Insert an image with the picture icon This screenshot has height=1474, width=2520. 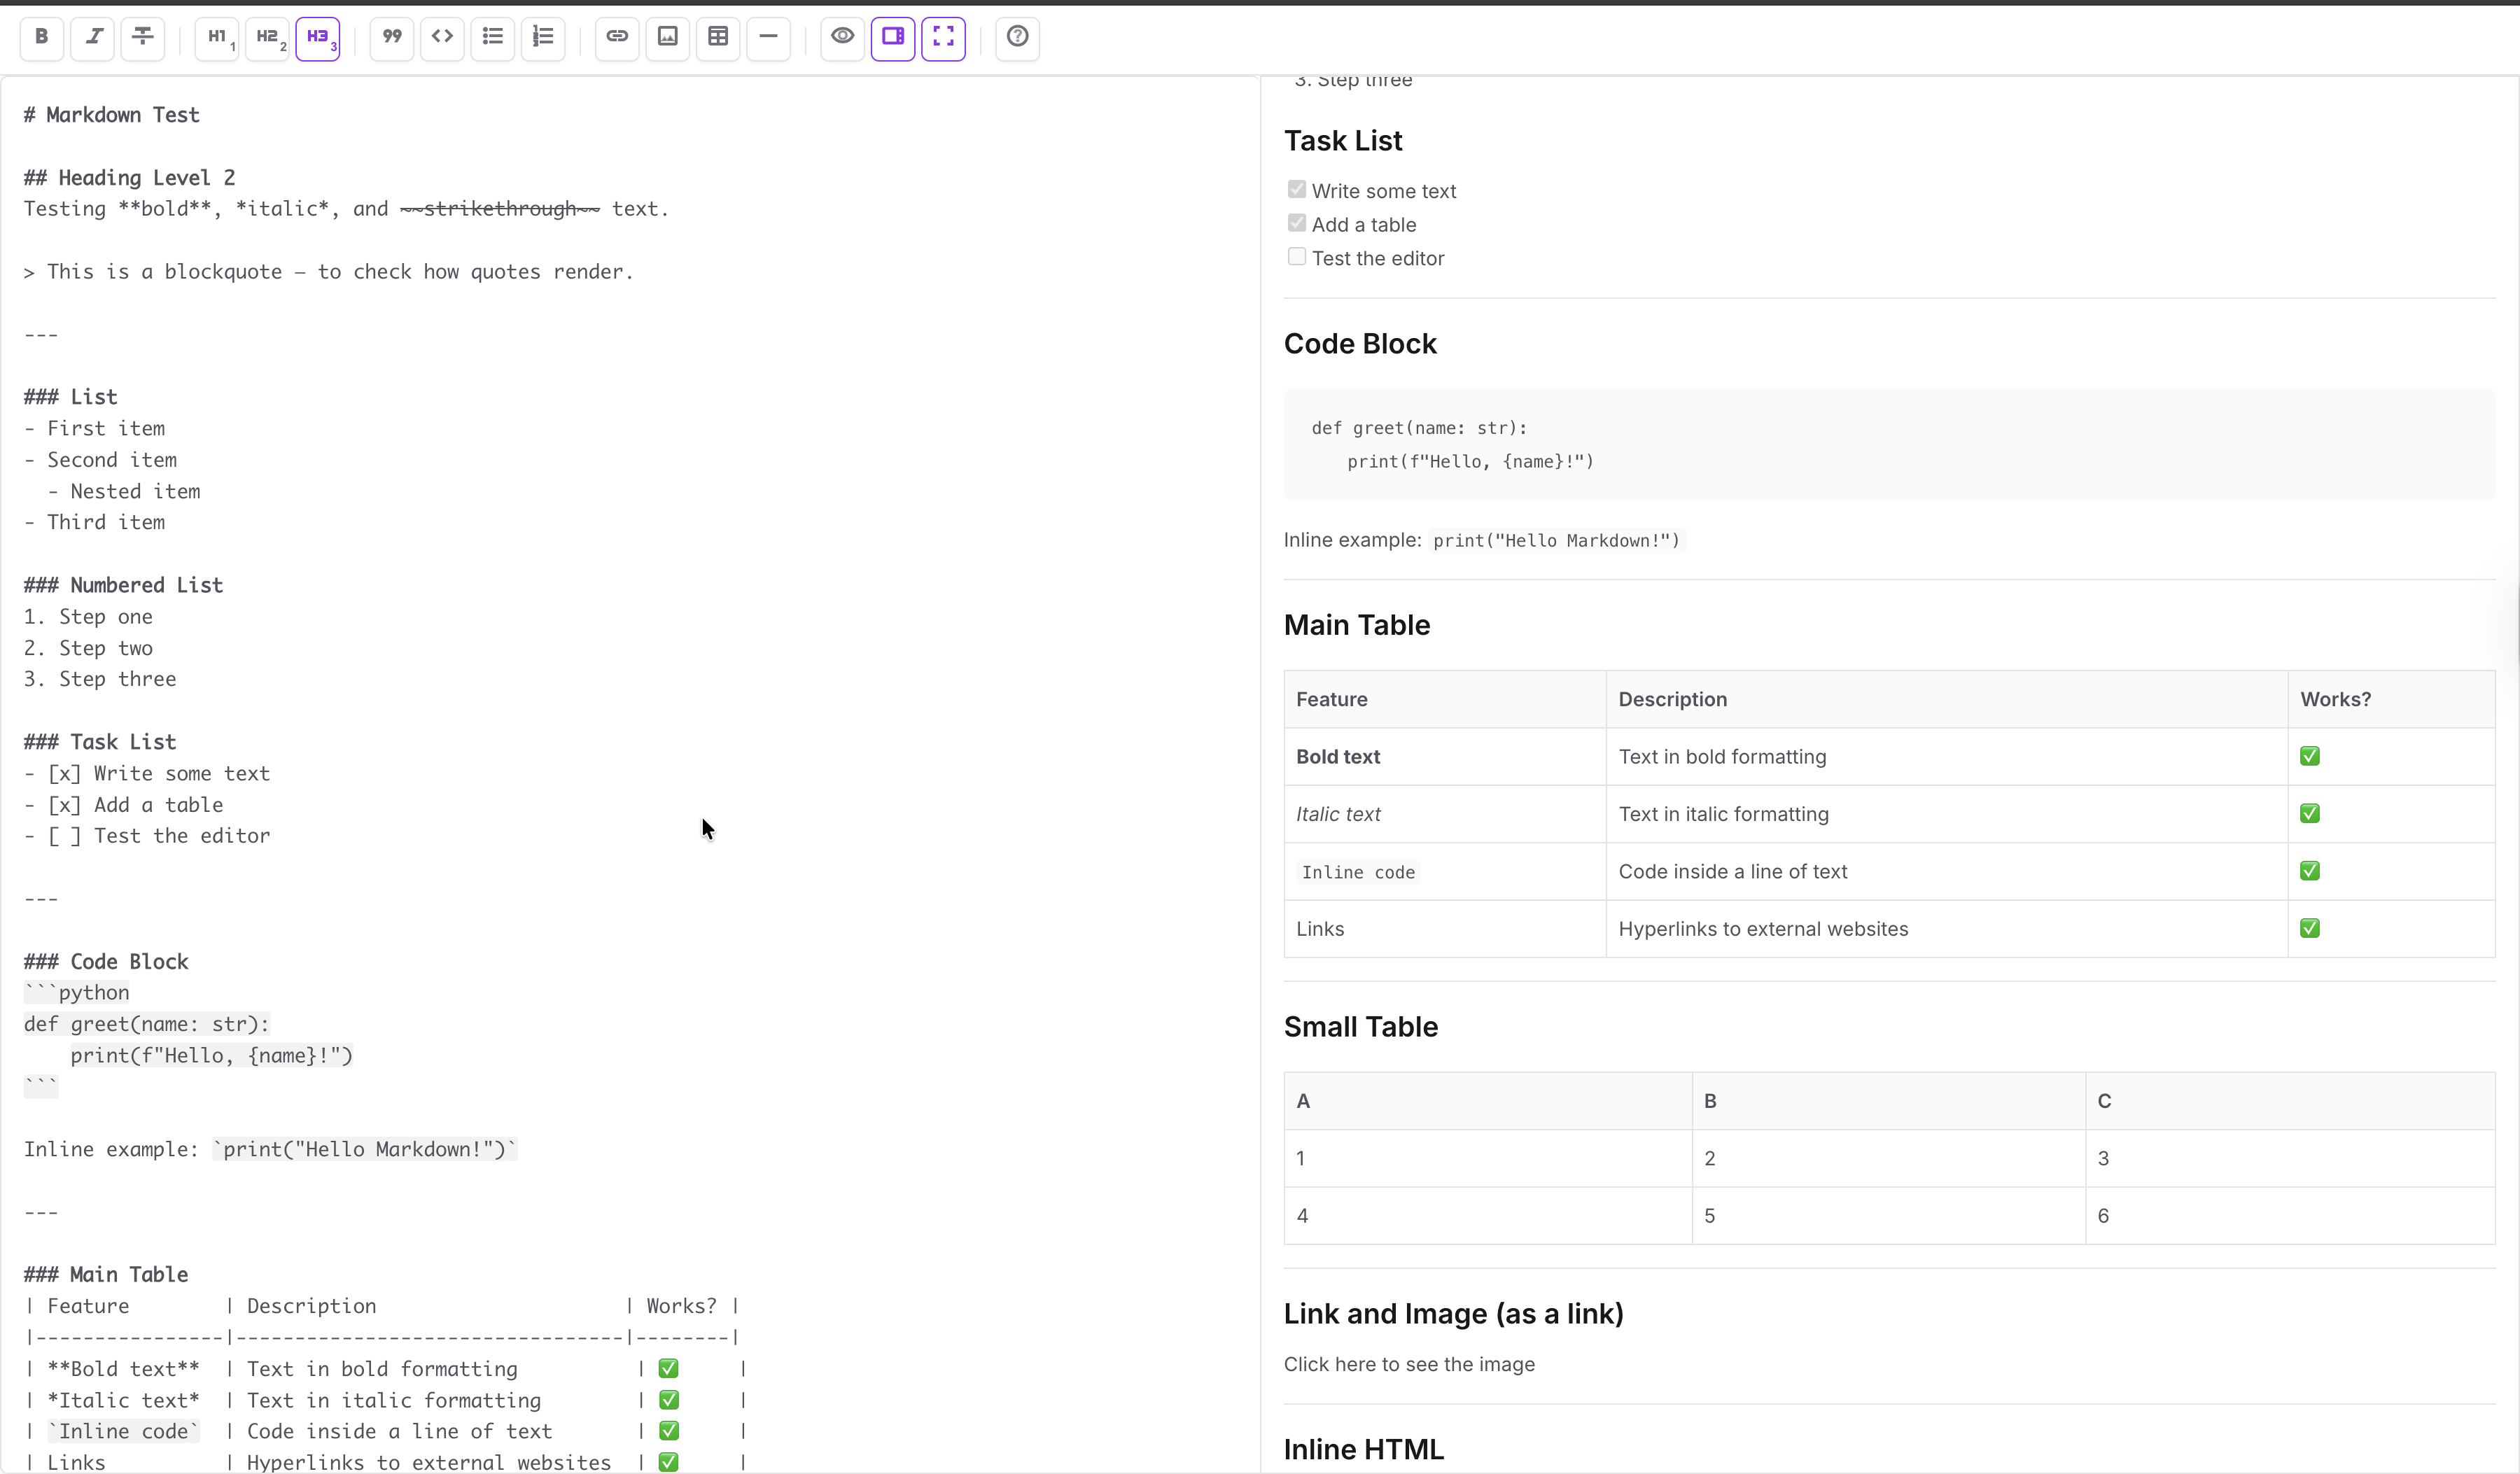pos(667,37)
